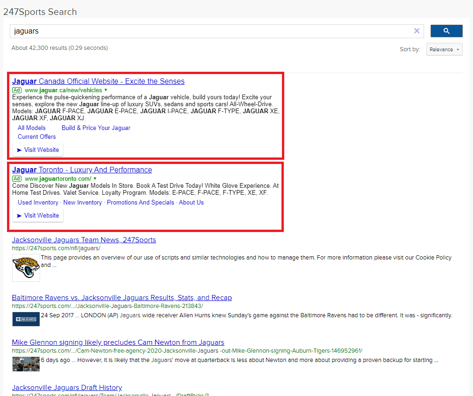This screenshot has height=396, width=473.
Task: Open the Used Inventory sitelink
Action: click(x=38, y=202)
